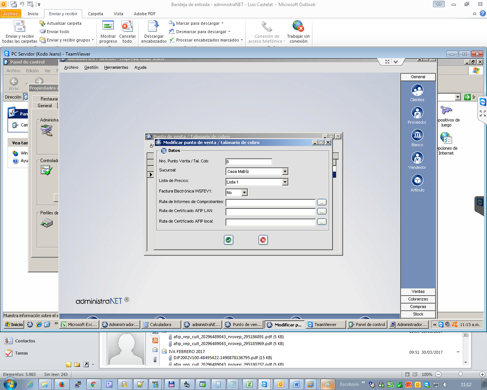Expand the Lista de Precios dropdown
The image size is (487, 390).
pos(285,182)
